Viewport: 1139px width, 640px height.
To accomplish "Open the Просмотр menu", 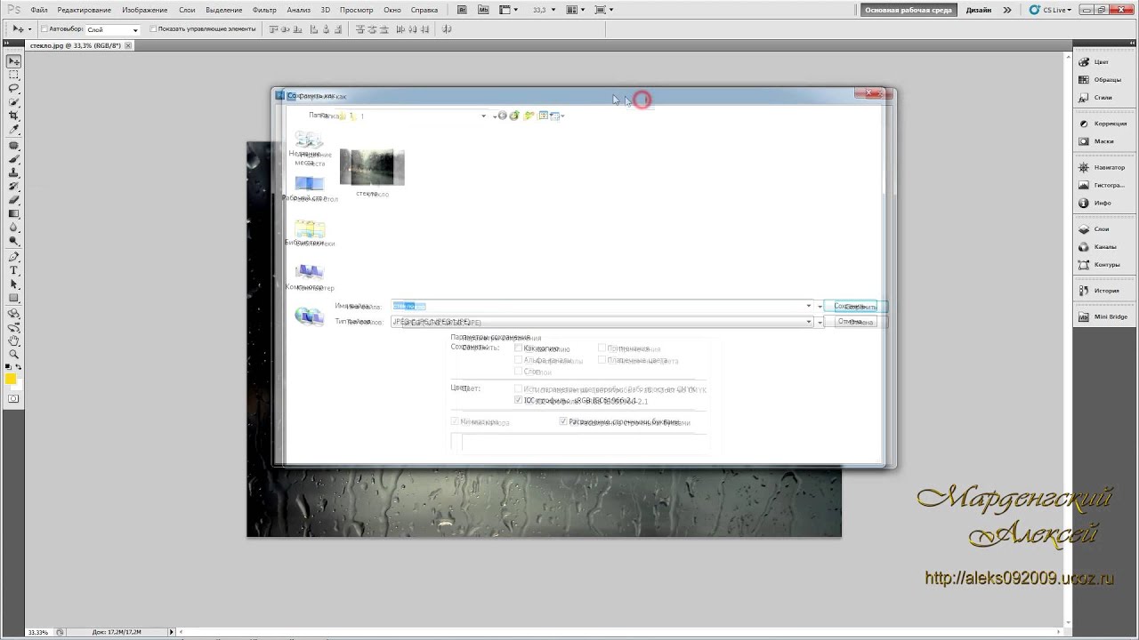I will tap(356, 10).
